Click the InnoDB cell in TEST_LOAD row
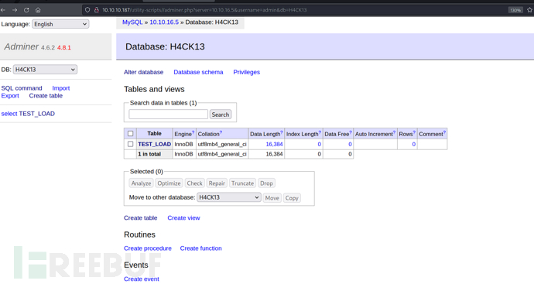 [183, 145]
